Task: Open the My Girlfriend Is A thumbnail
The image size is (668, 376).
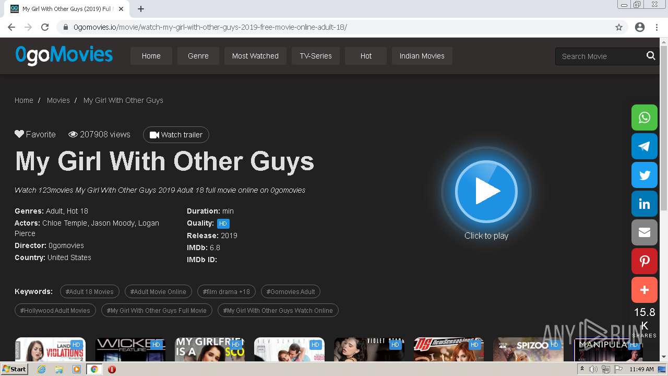Action: [x=210, y=349]
